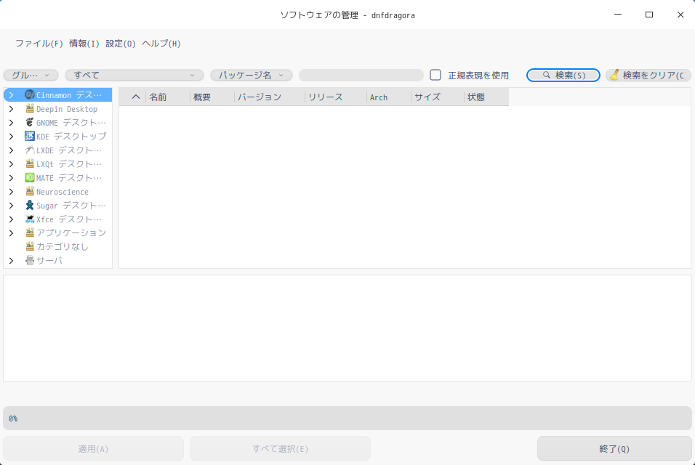Sort by the 状態 column header

486,97
